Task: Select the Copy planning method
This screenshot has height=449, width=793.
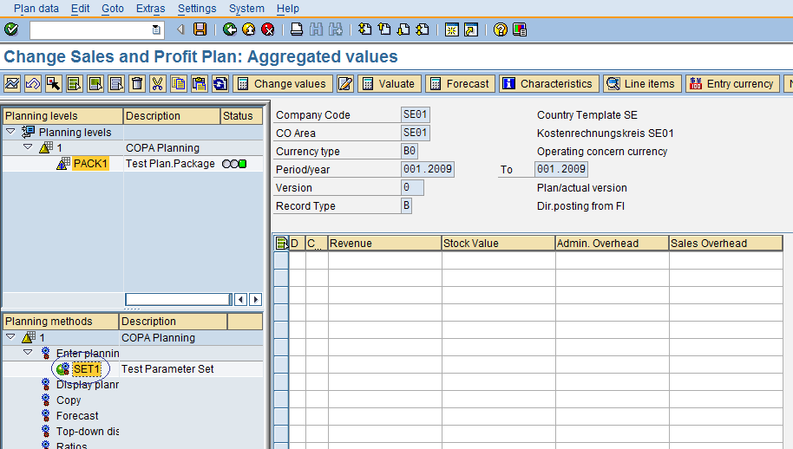Action: pyautogui.click(x=69, y=400)
